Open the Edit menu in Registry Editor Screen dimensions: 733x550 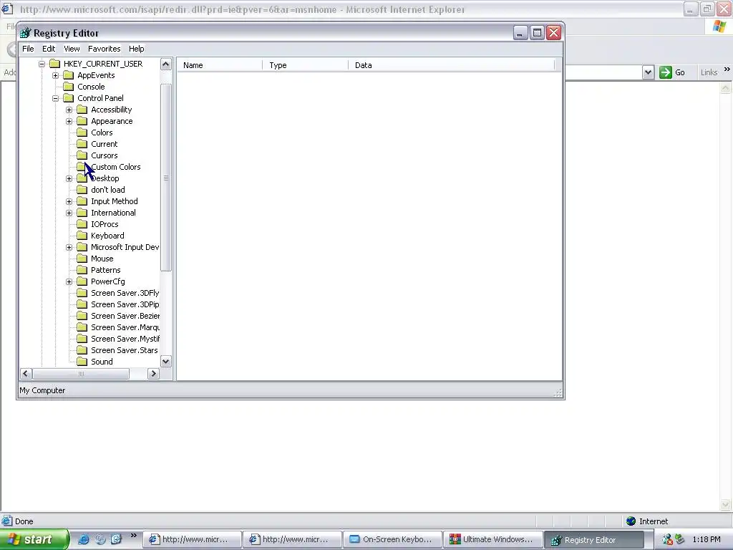49,49
